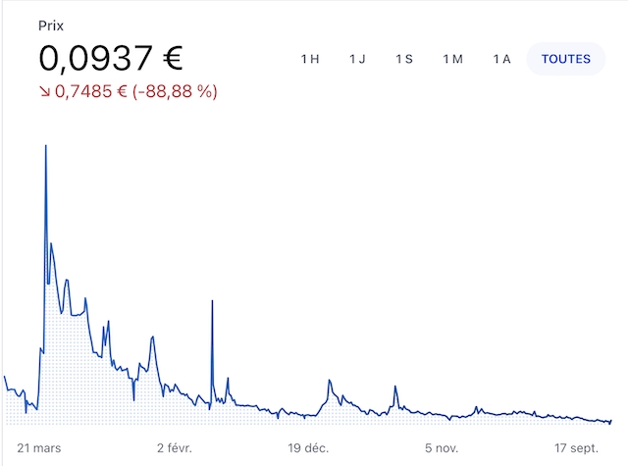Click the red downward trend arrow
The height and width of the screenshot is (466, 628).
45,92
